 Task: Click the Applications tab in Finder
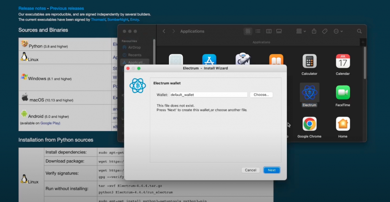coord(261,42)
